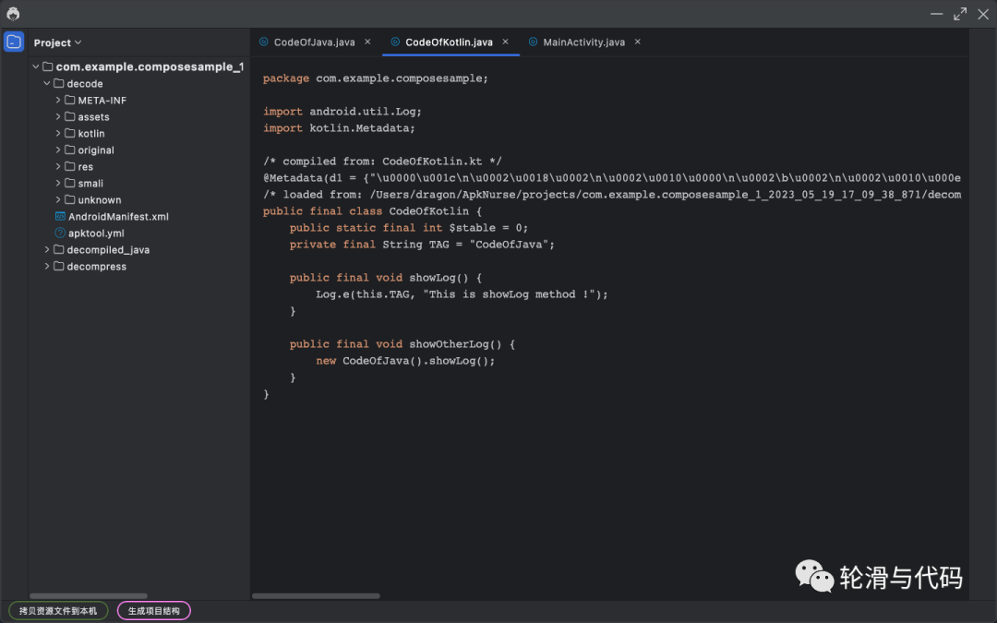The height and width of the screenshot is (623, 997).
Task: Click the Project panel sidebar icon
Action: 14,42
